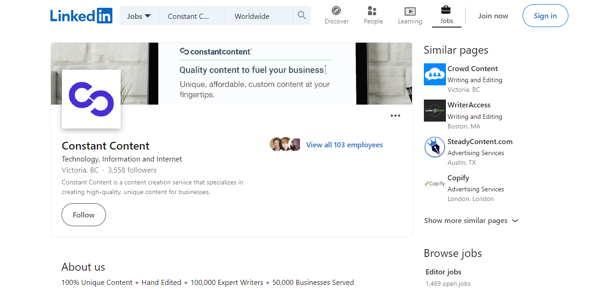
Task: Click the Constant Content company logo
Action: [91, 99]
